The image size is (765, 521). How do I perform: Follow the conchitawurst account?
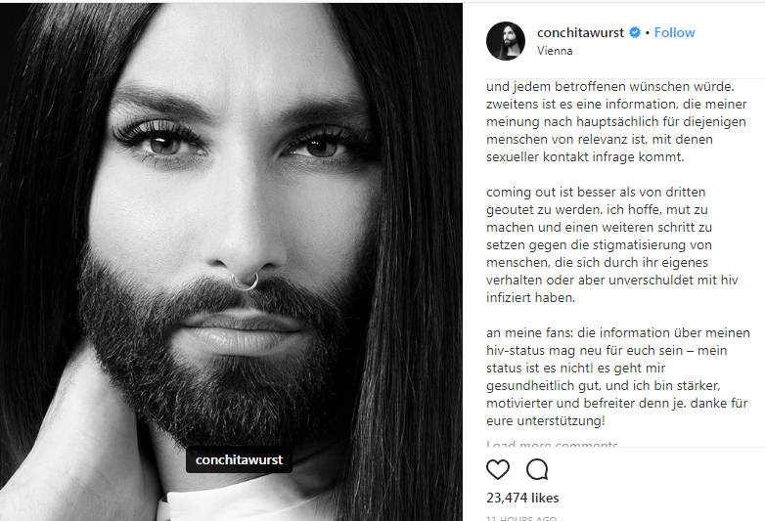pos(674,32)
